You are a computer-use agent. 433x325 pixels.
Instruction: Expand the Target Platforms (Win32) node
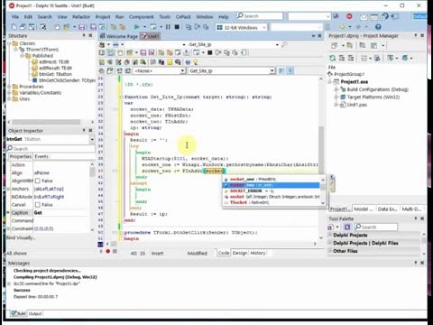336,97
